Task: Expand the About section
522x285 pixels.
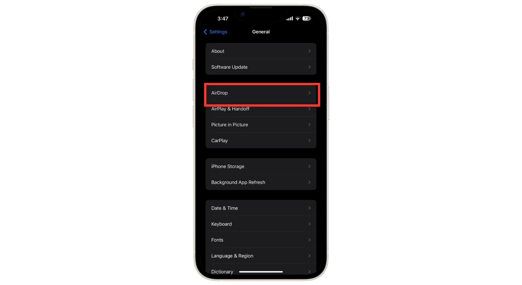Action: click(261, 51)
